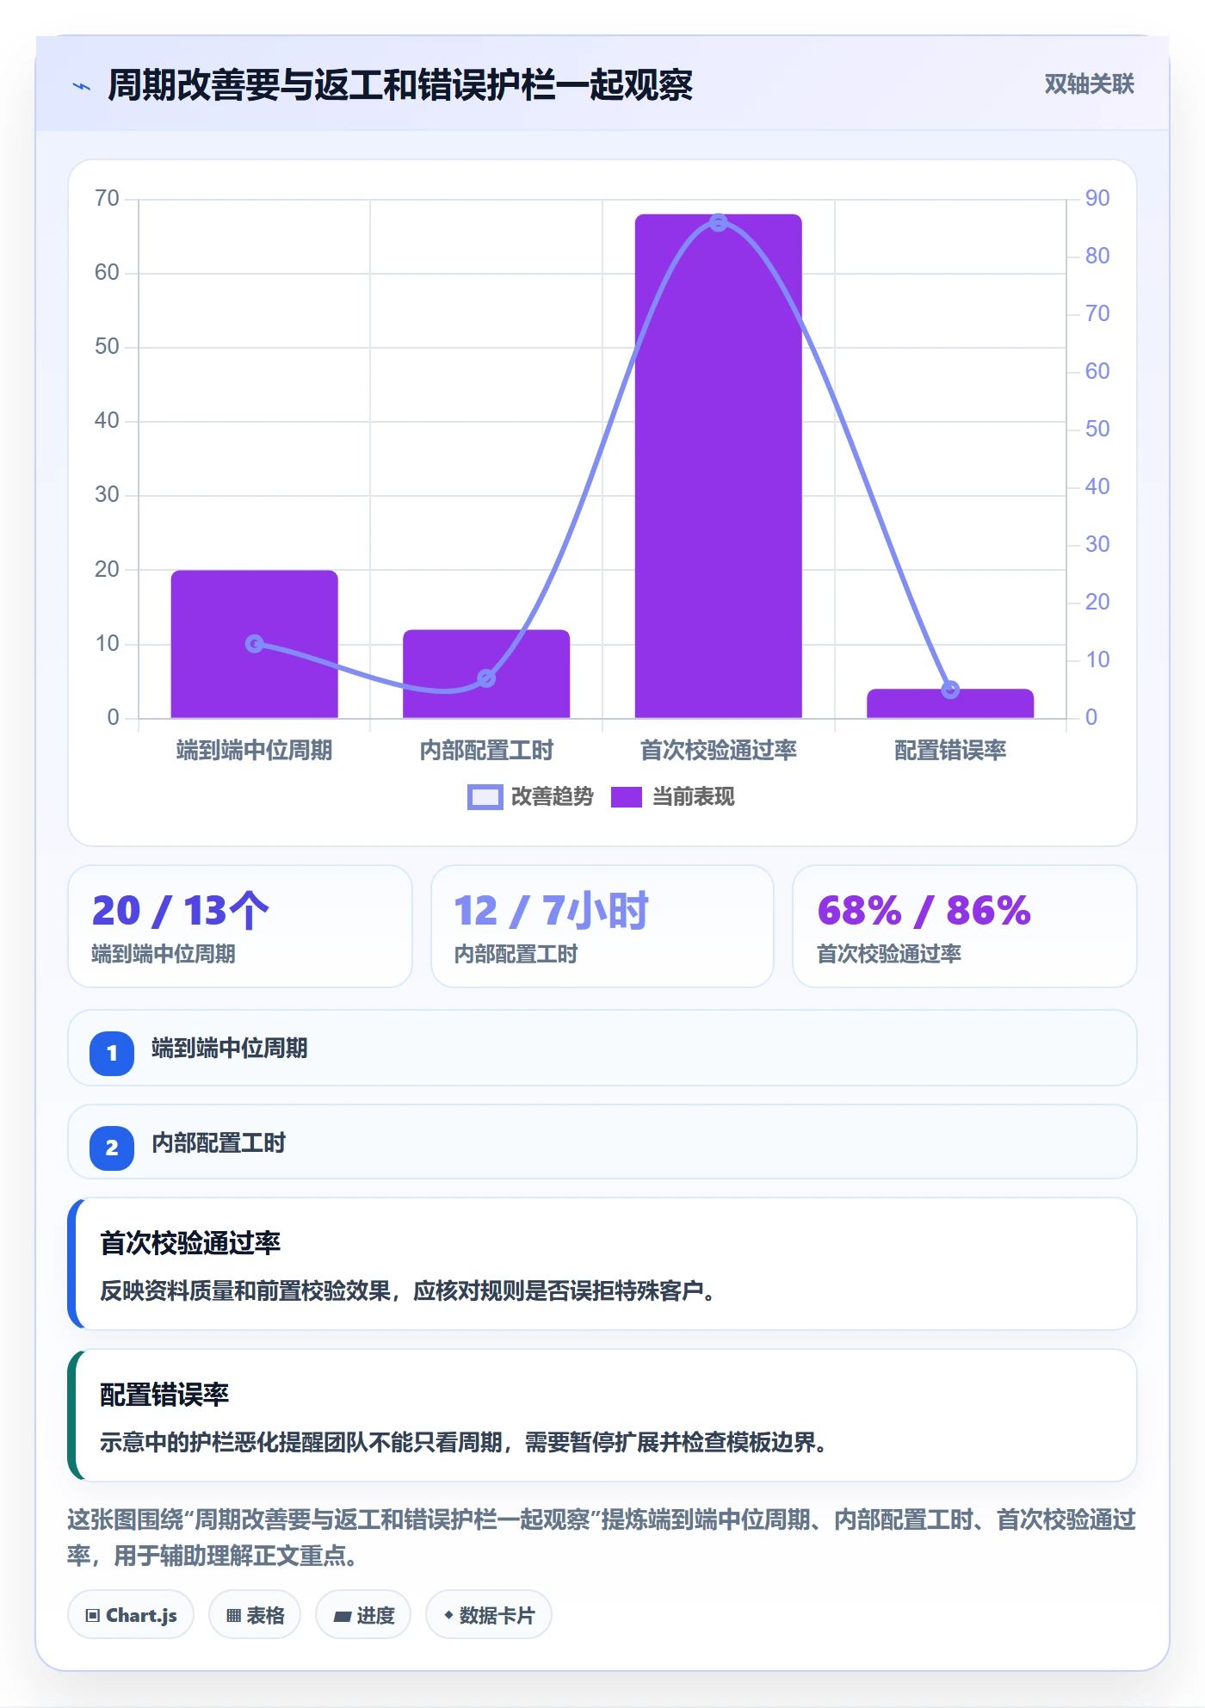Click the 端到端中位周期 bar in the chart
The width and height of the screenshot is (1205, 1708).
pyautogui.click(x=255, y=644)
